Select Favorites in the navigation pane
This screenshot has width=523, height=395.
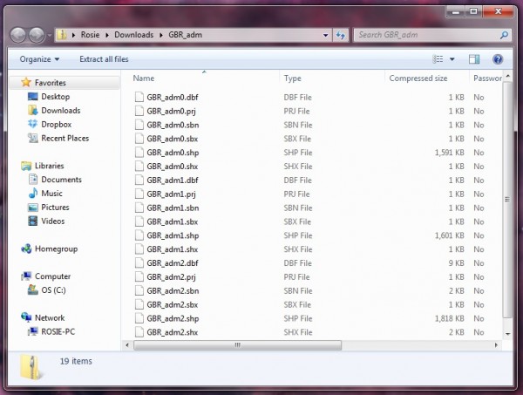pyautogui.click(x=50, y=83)
